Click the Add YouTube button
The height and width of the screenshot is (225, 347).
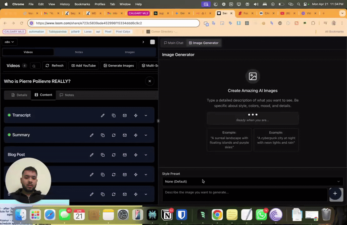(x=83, y=65)
